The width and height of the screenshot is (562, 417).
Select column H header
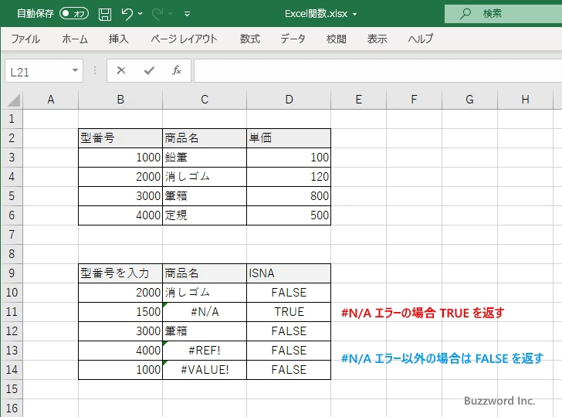click(526, 100)
